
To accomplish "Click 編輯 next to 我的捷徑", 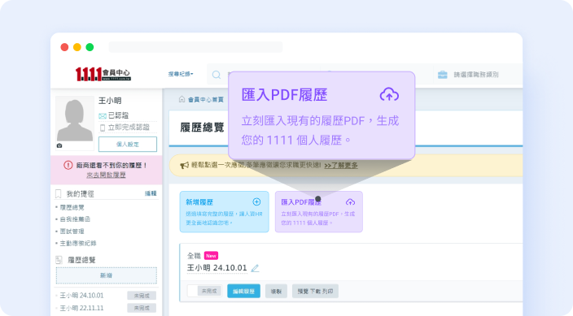I will tap(151, 193).
